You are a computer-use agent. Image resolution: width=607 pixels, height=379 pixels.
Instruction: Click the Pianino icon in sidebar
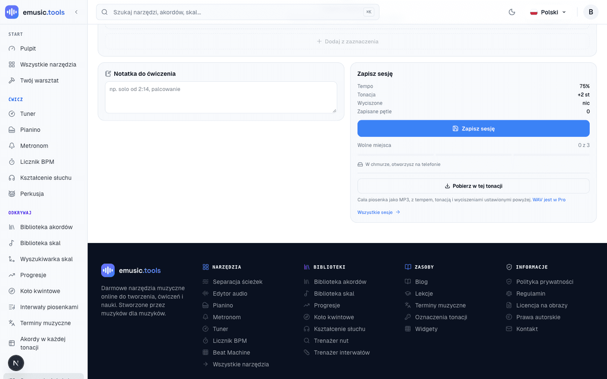tap(12, 130)
